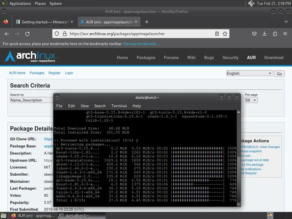This screenshot has height=219, width=292.
Task: Go to Packages in Arch navigation bar
Action: (x=146, y=58)
